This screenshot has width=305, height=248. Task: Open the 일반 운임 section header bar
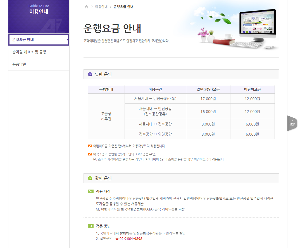point(181,74)
